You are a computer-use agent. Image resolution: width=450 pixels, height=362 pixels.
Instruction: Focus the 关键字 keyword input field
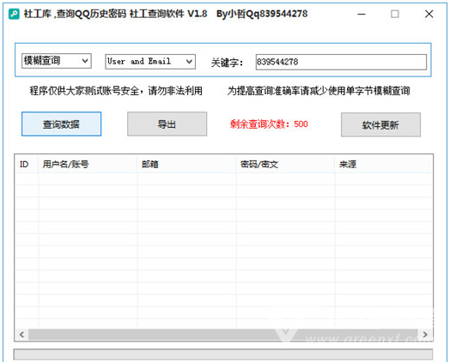pyautogui.click(x=341, y=62)
